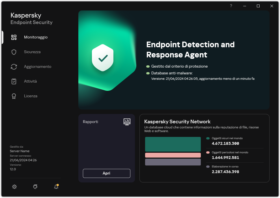Image resolution: width=280 pixels, height=198 pixels.
Task: Open the Attività section
Action: pos(30,81)
